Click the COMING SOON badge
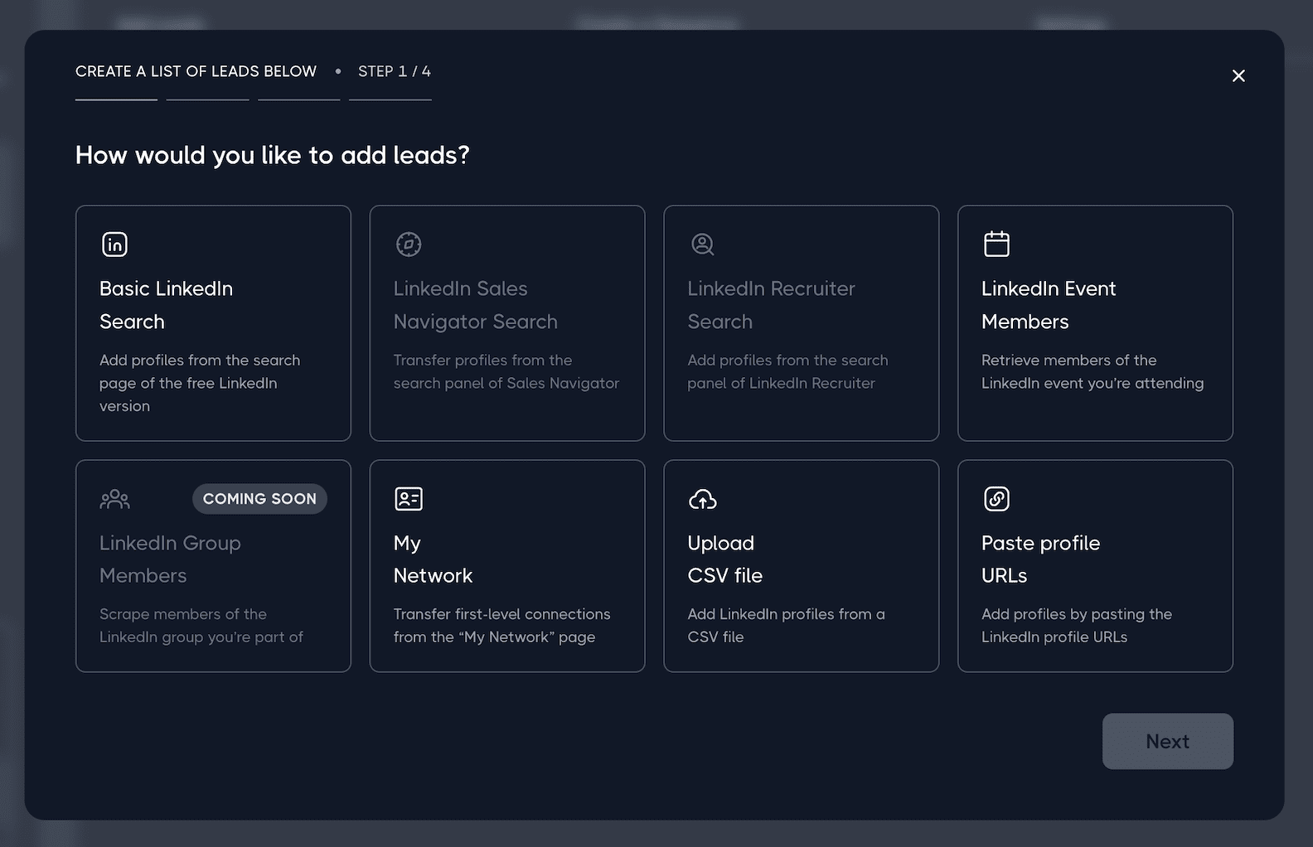Viewport: 1313px width, 847px height. [259, 499]
